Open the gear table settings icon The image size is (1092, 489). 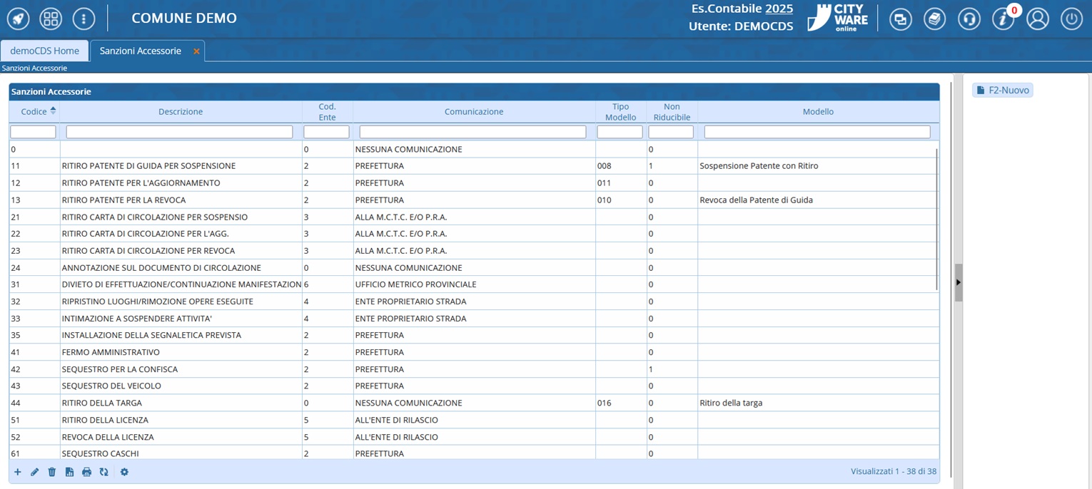coord(124,472)
